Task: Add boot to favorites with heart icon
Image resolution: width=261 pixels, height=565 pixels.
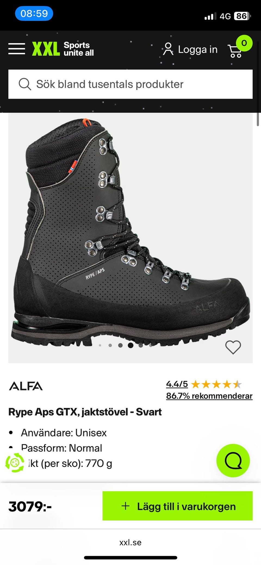Action: tap(233, 347)
